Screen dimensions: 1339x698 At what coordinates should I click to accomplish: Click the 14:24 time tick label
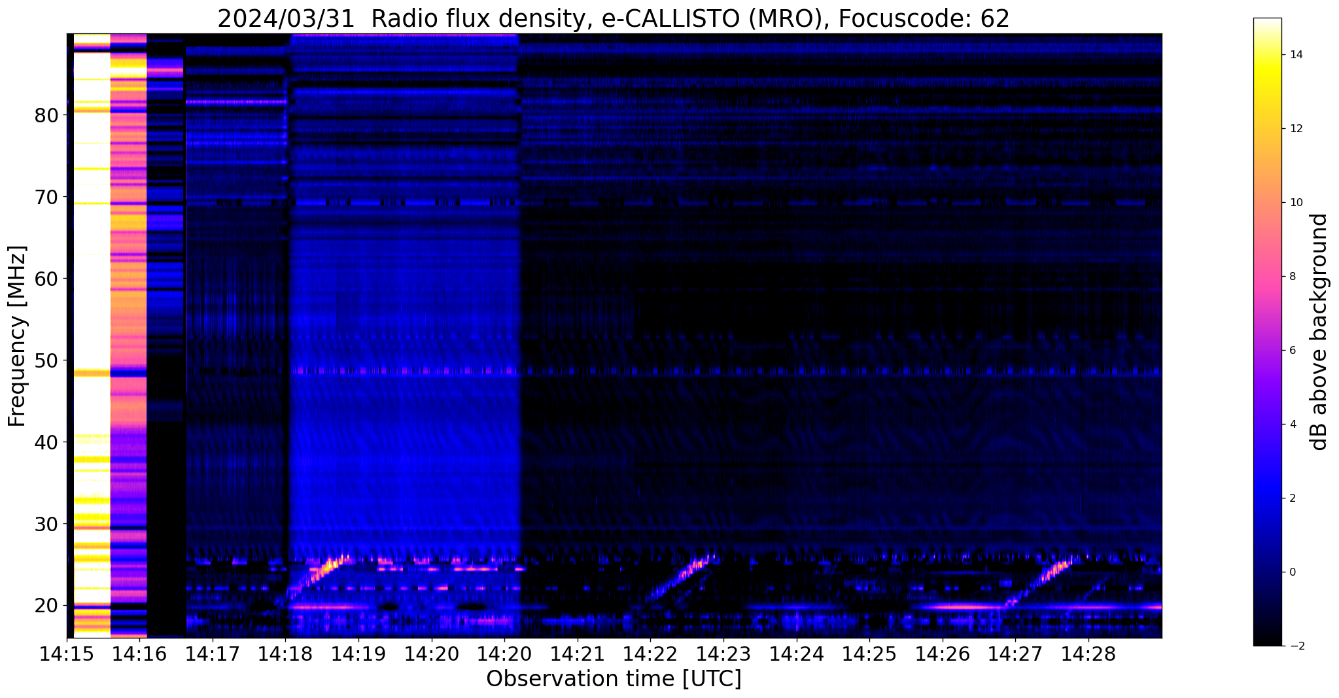coord(796,654)
